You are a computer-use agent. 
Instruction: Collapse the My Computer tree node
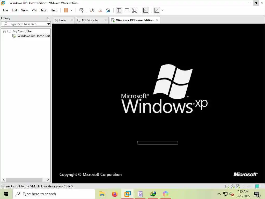pyautogui.click(x=5, y=31)
